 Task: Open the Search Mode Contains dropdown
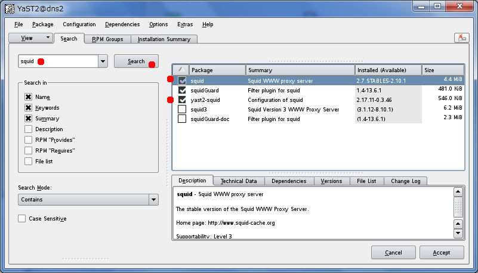pyautogui.click(x=88, y=200)
